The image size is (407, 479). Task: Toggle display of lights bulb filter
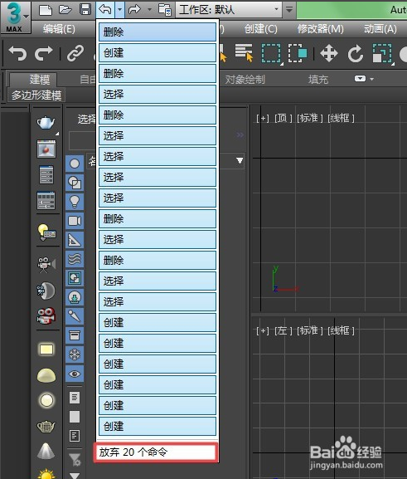pos(75,202)
